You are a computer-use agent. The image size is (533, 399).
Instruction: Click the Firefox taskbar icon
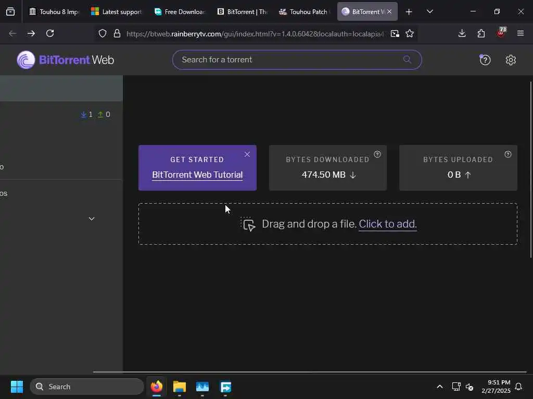point(156,387)
